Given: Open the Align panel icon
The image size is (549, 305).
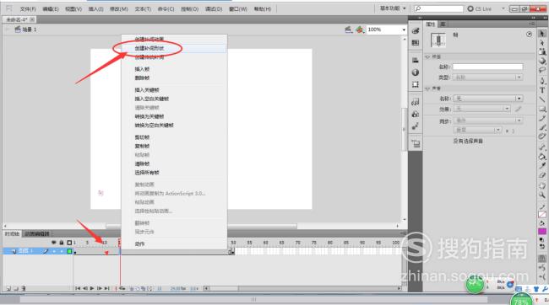Looking at the screenshot, I should click(416, 60).
